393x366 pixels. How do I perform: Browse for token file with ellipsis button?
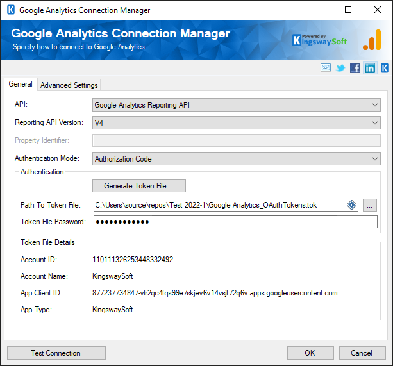pos(370,205)
